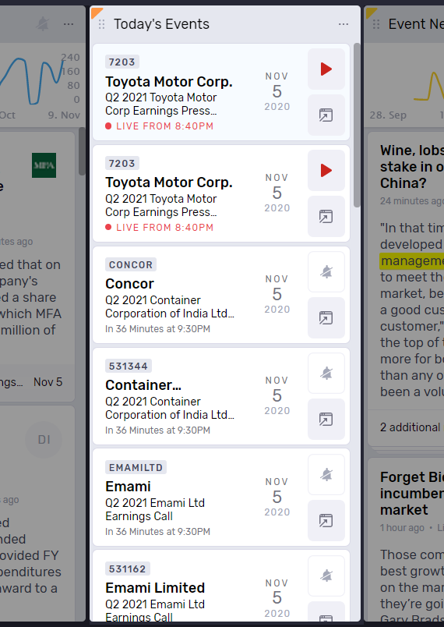Click Today's Events vertical scrollbar
Screen dimensions: 444x627
point(357,126)
